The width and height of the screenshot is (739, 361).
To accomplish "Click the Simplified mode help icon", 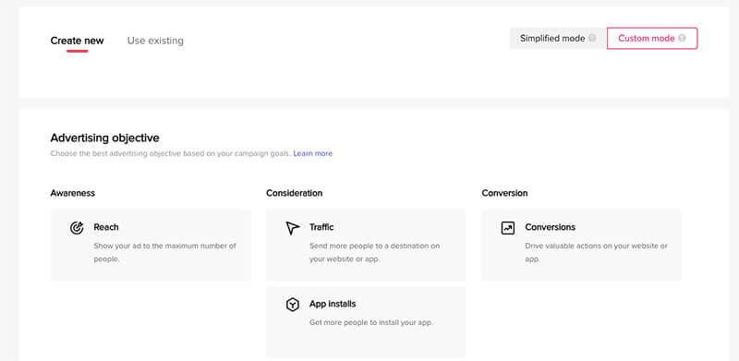I will (592, 38).
